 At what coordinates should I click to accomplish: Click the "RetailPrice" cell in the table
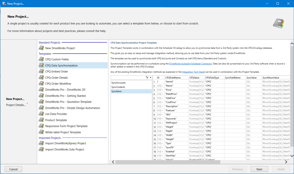[x=176, y=94]
